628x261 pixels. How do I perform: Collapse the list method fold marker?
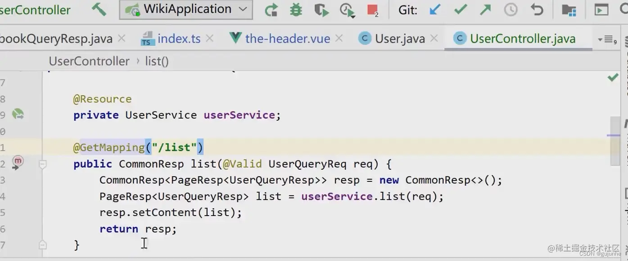[x=43, y=164]
